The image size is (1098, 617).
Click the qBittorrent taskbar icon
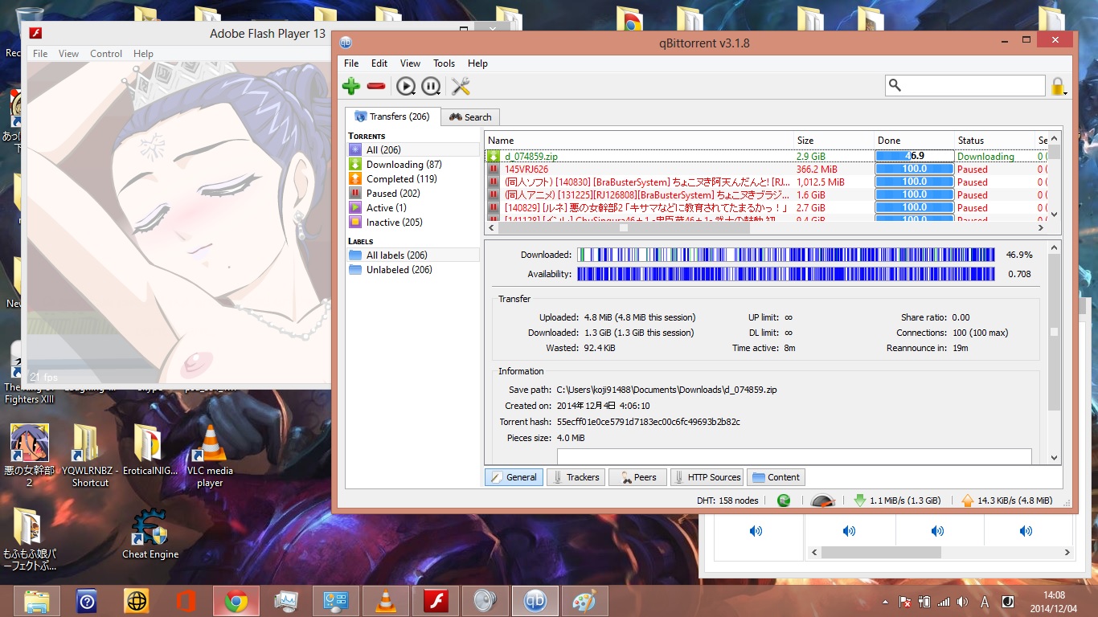click(535, 601)
